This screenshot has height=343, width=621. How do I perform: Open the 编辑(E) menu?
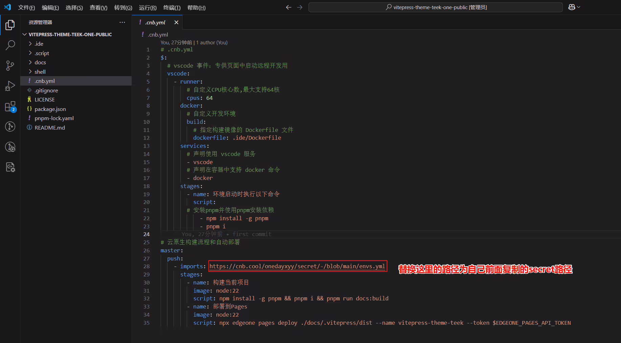[x=50, y=7]
